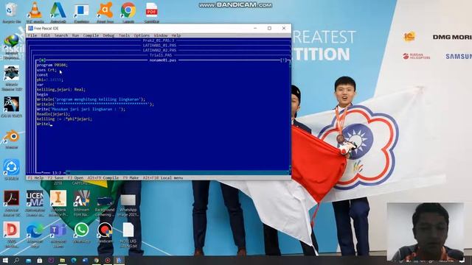The width and height of the screenshot is (472, 265).
Task: Click the Free Pascal taskbar button
Action: pyautogui.click(x=119, y=260)
